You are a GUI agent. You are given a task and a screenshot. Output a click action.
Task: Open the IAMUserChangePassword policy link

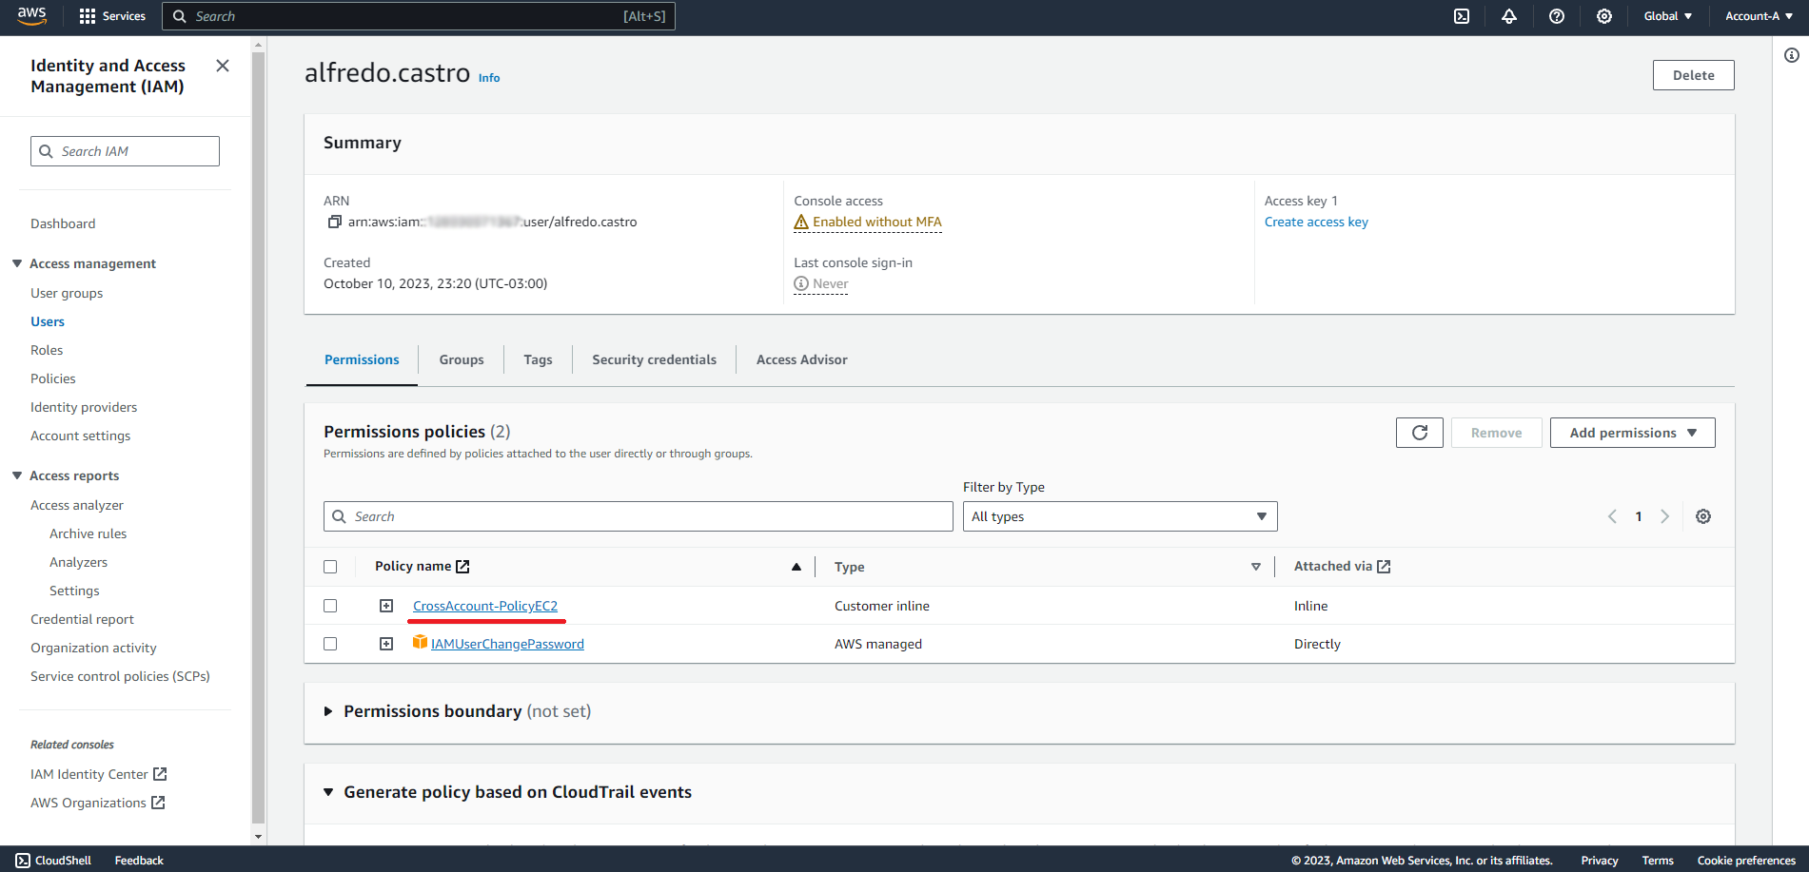pyautogui.click(x=507, y=644)
